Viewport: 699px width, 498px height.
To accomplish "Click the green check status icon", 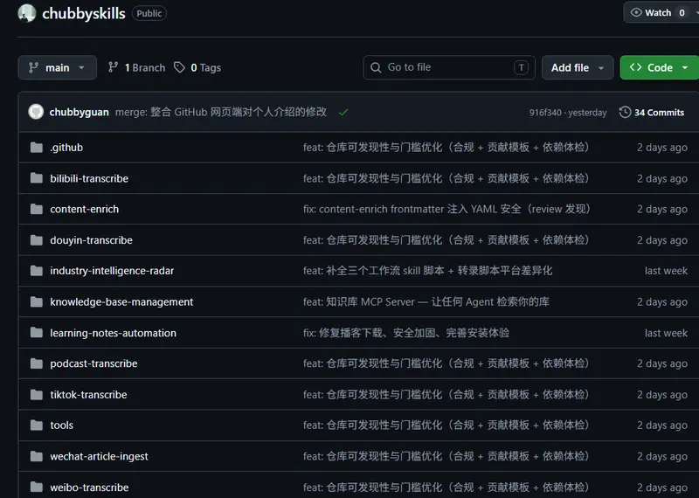I will click(x=343, y=113).
